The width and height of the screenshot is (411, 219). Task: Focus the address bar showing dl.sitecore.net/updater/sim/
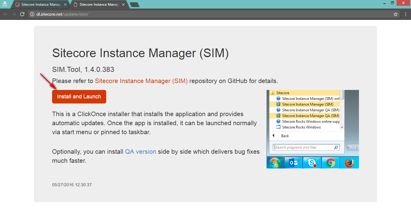tap(214, 14)
